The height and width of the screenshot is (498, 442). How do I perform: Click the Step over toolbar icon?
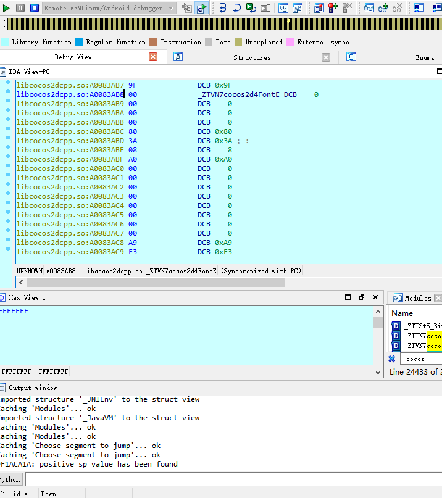236,8
